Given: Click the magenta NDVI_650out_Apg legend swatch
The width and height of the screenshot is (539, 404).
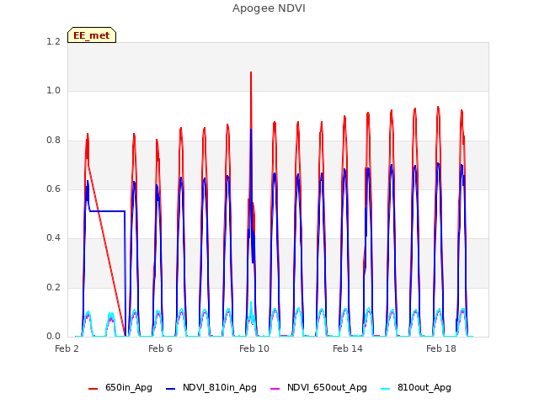Looking at the screenshot, I should click(x=275, y=389).
